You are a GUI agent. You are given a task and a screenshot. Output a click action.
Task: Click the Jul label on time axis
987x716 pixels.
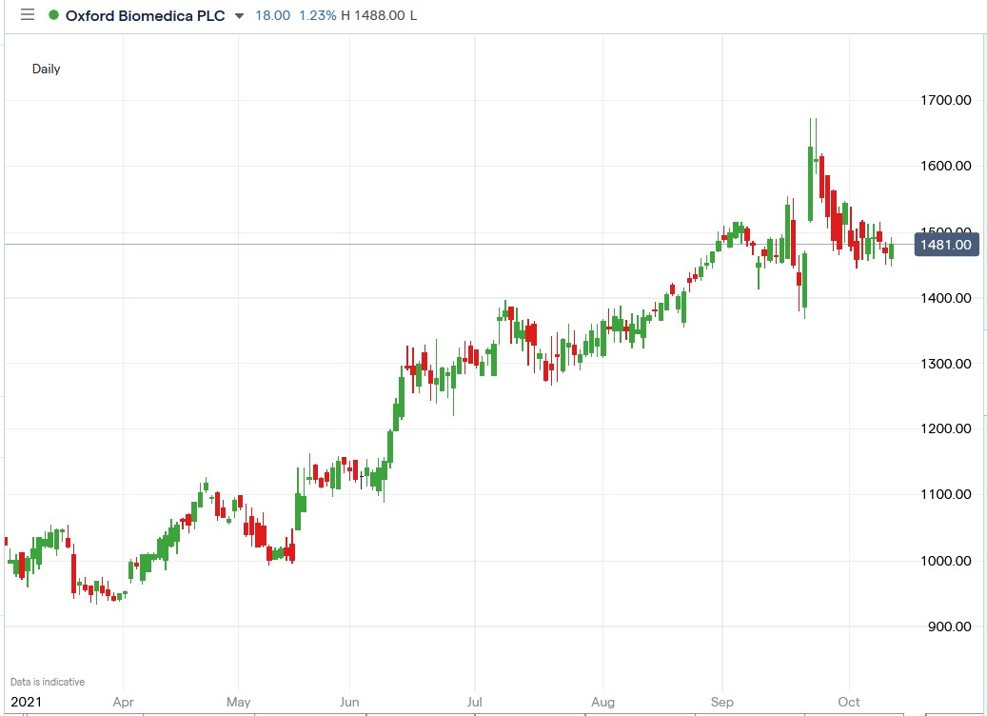click(x=475, y=702)
